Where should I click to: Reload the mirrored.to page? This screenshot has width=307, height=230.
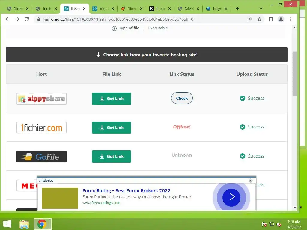(x=27, y=19)
